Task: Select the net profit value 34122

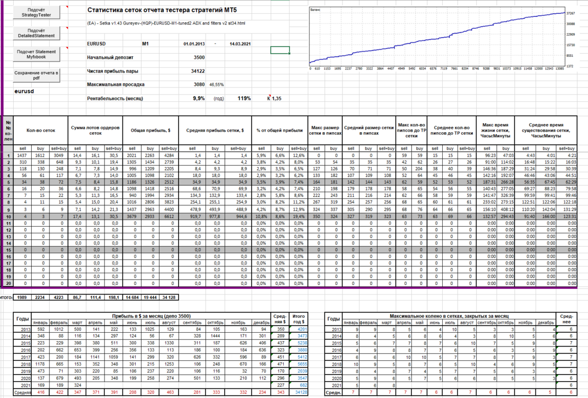Action: (x=198, y=71)
